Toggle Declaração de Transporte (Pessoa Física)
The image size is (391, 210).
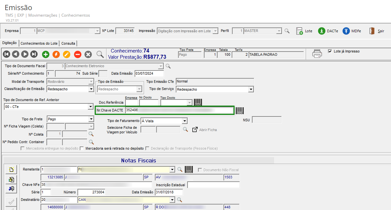coord(147,149)
